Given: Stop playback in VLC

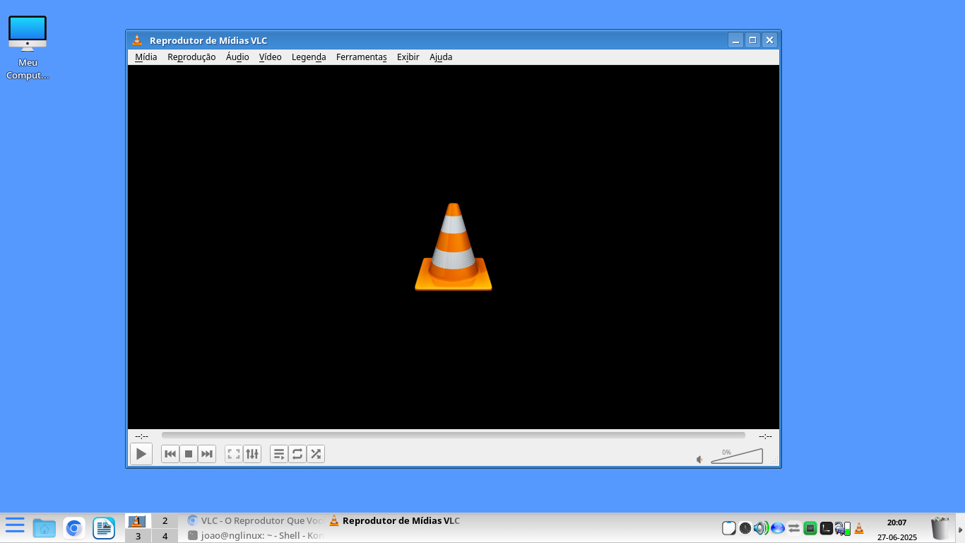Looking at the screenshot, I should pyautogui.click(x=189, y=454).
